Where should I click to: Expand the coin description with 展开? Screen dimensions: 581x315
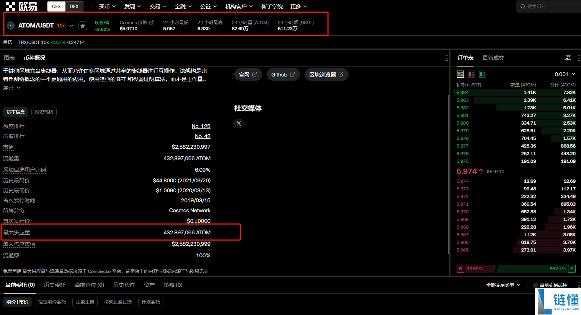(x=11, y=88)
